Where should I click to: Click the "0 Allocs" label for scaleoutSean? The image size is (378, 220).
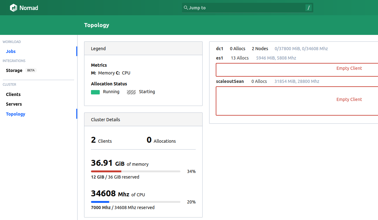coord(259,81)
